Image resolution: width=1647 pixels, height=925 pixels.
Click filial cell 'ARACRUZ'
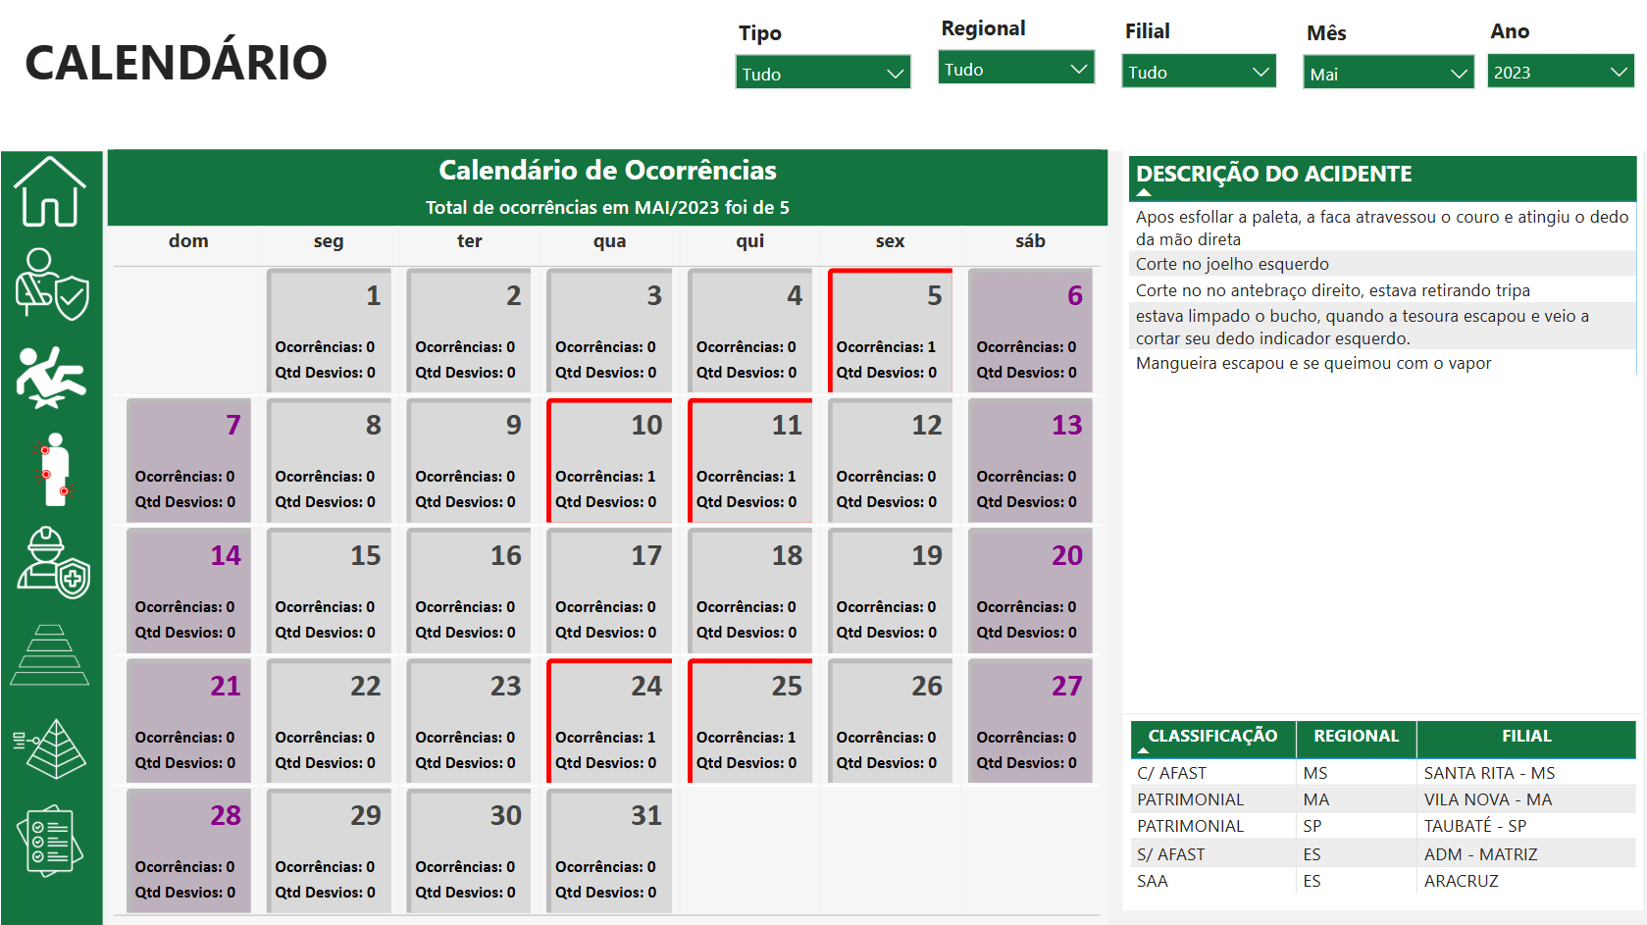[1462, 881]
